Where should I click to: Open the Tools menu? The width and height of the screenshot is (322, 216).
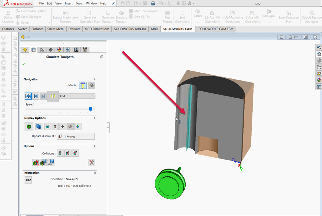(79, 3)
